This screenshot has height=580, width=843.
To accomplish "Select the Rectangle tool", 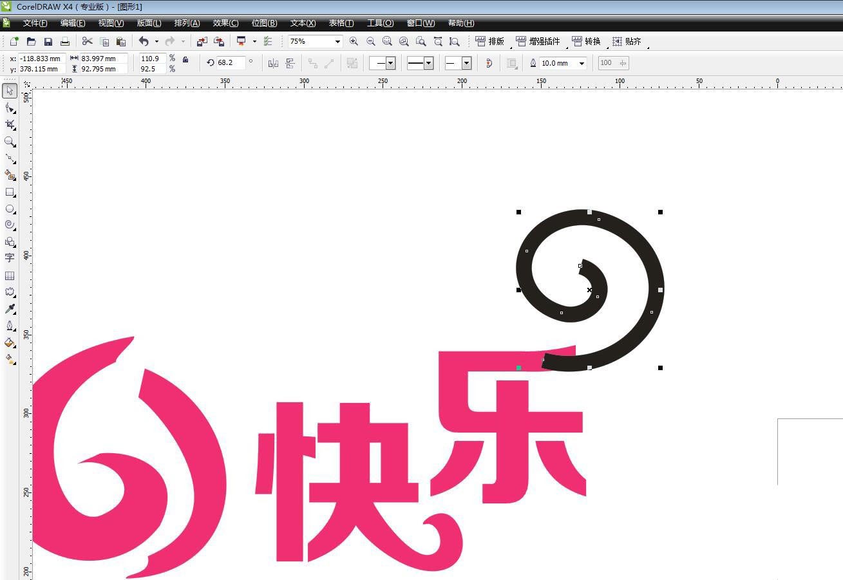I will (10, 192).
